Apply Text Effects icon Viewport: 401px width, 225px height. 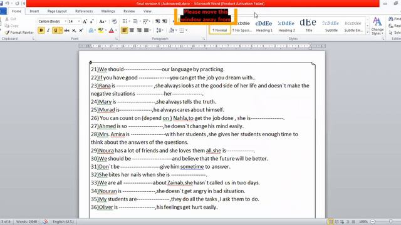click(91, 31)
